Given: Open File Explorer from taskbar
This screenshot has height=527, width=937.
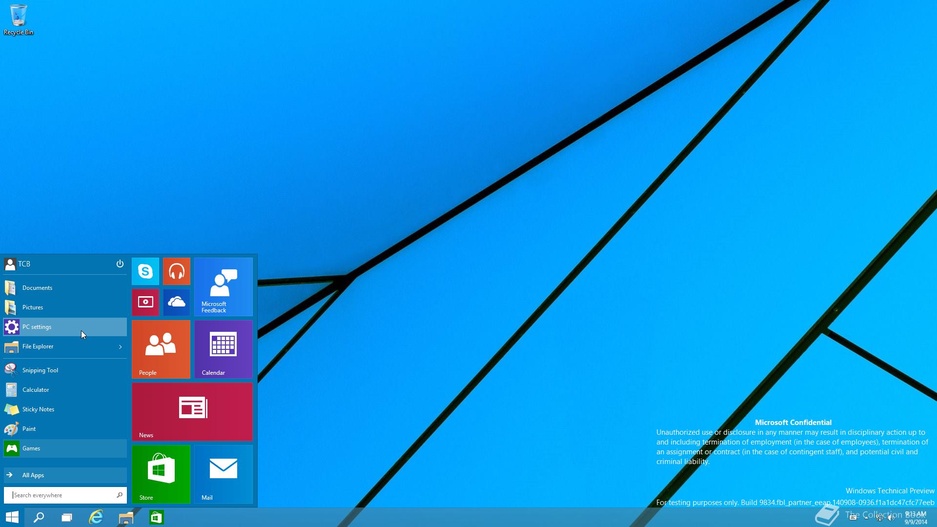Looking at the screenshot, I should [126, 517].
